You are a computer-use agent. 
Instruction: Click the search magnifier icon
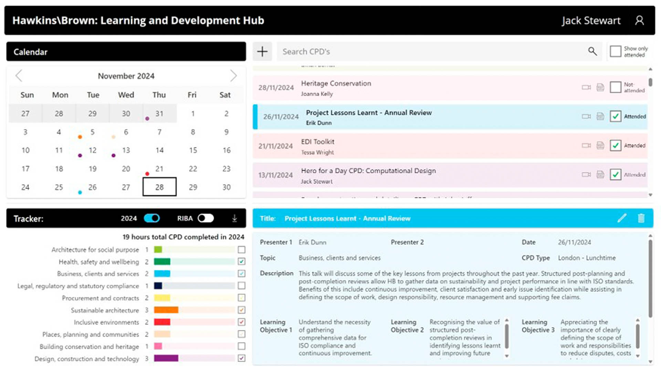point(592,52)
